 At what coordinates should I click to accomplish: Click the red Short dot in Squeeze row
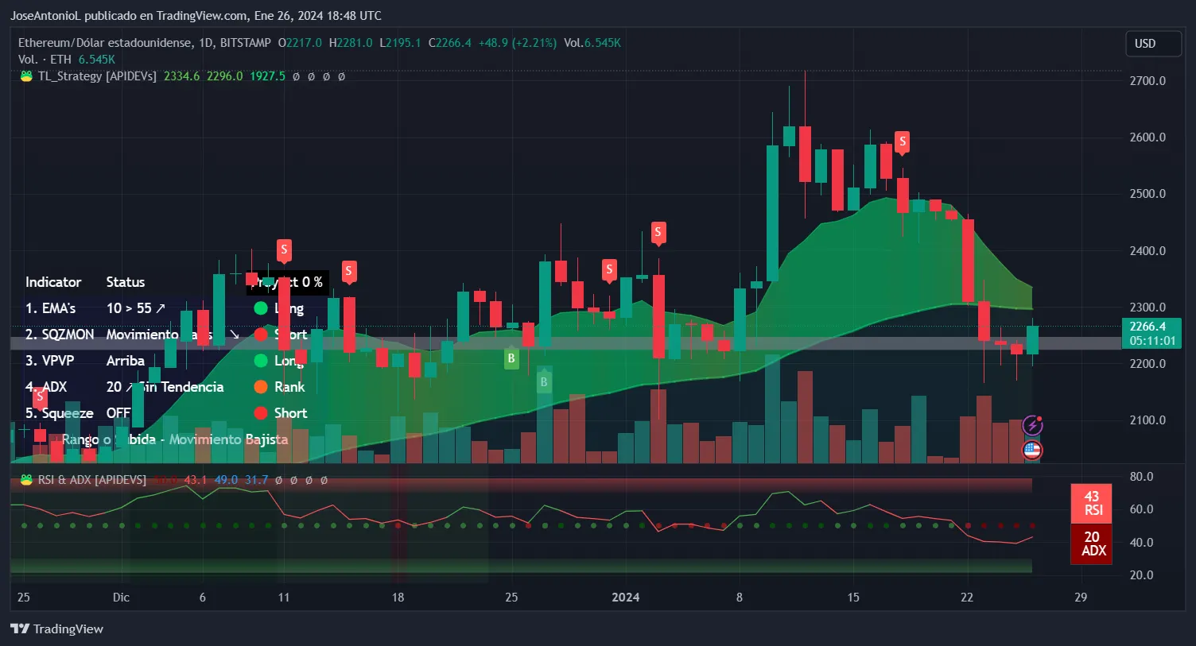[261, 413]
